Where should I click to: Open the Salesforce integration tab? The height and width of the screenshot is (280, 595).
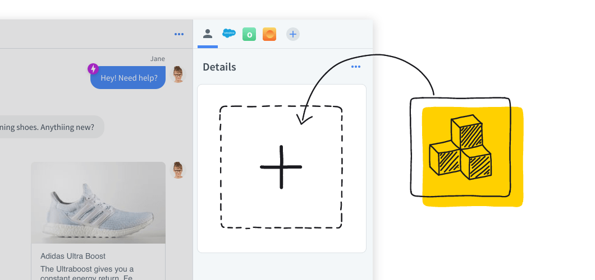pos(229,34)
